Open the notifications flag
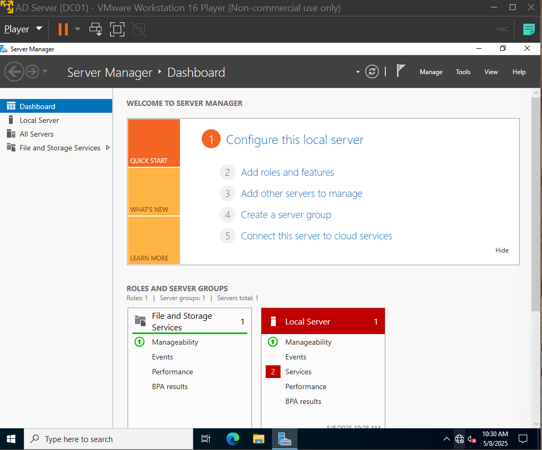The image size is (542, 450). point(400,71)
